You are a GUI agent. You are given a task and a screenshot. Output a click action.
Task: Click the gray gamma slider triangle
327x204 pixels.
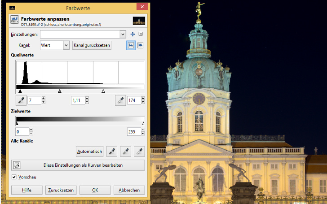coord(60,91)
